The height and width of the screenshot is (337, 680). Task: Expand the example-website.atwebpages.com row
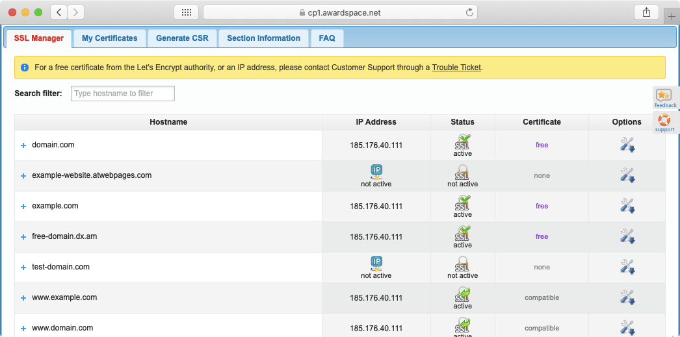click(23, 176)
